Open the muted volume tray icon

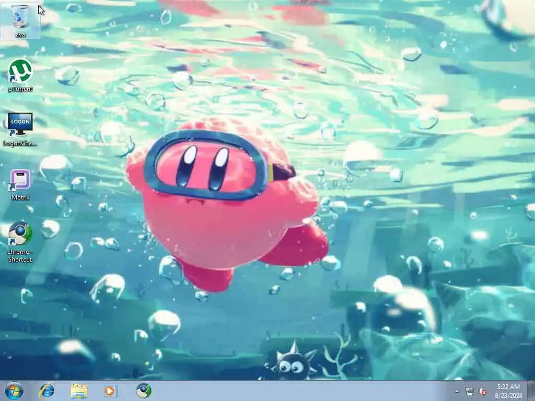pos(482,392)
